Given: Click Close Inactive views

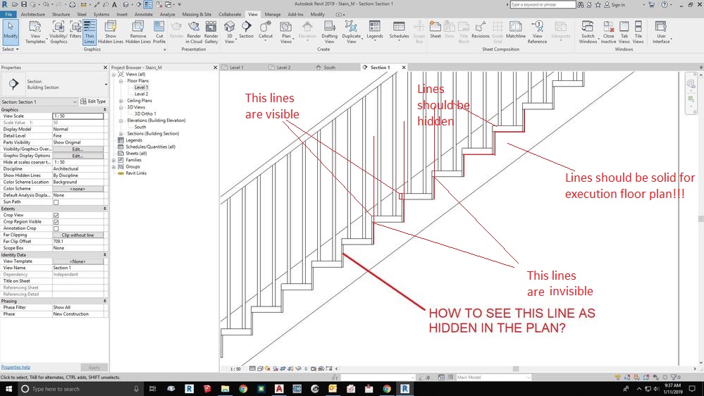Looking at the screenshot, I should [x=608, y=32].
